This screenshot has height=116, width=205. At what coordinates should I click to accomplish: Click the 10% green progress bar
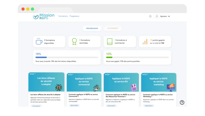coord(137,57)
